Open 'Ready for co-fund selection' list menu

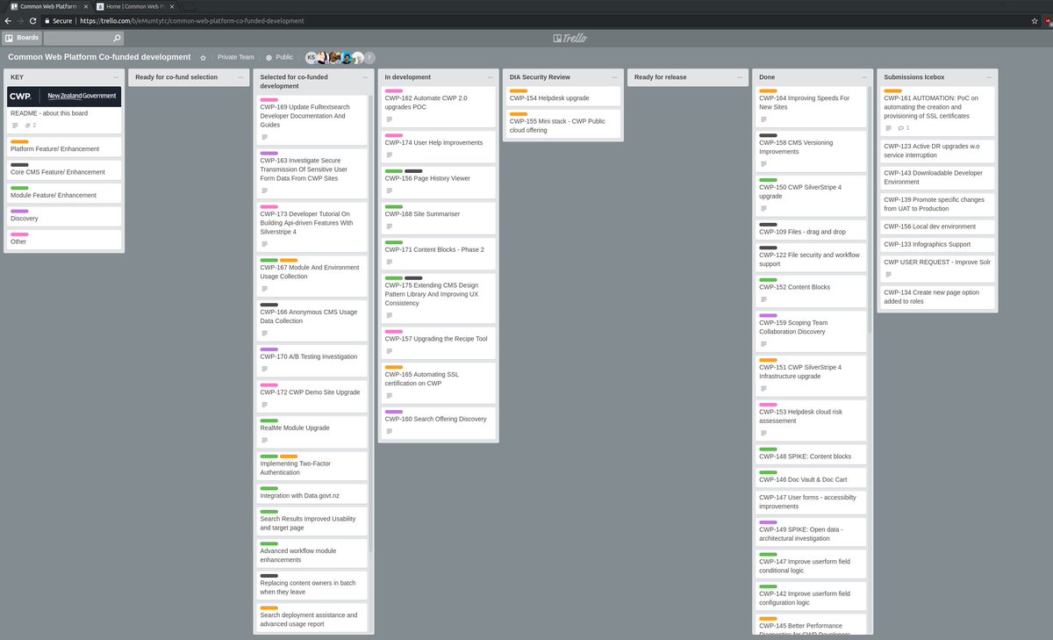240,77
